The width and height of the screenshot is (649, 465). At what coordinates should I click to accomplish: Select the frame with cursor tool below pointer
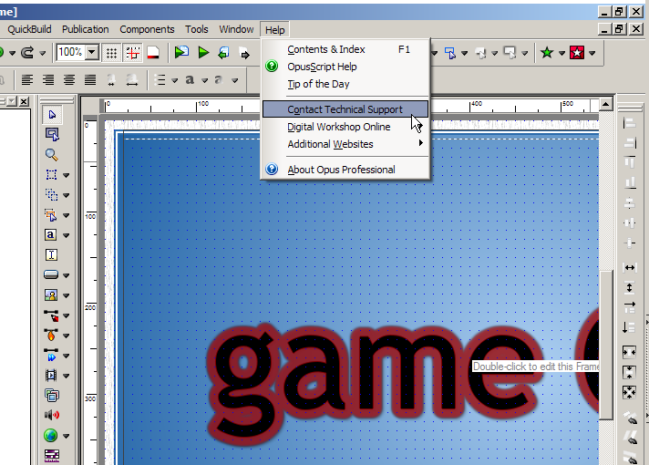pos(52,135)
